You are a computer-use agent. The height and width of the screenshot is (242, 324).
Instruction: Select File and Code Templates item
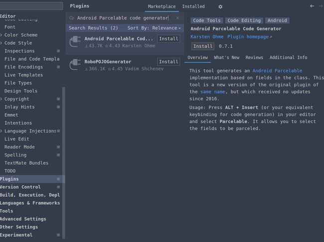32,59
